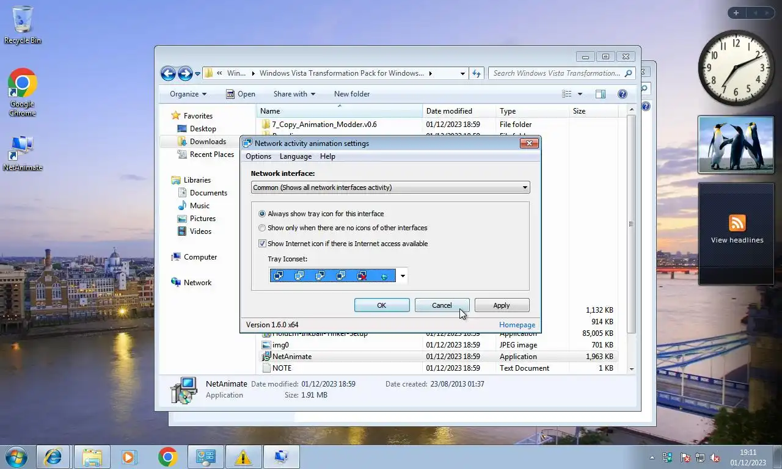Open Chrome from the taskbar

(167, 457)
